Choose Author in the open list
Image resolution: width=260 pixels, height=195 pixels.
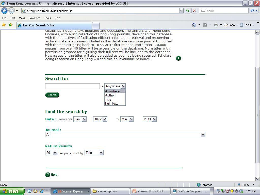pos(115,95)
